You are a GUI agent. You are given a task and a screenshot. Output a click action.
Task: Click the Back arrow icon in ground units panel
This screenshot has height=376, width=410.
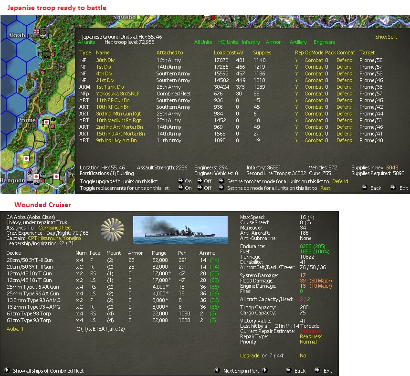364,187
